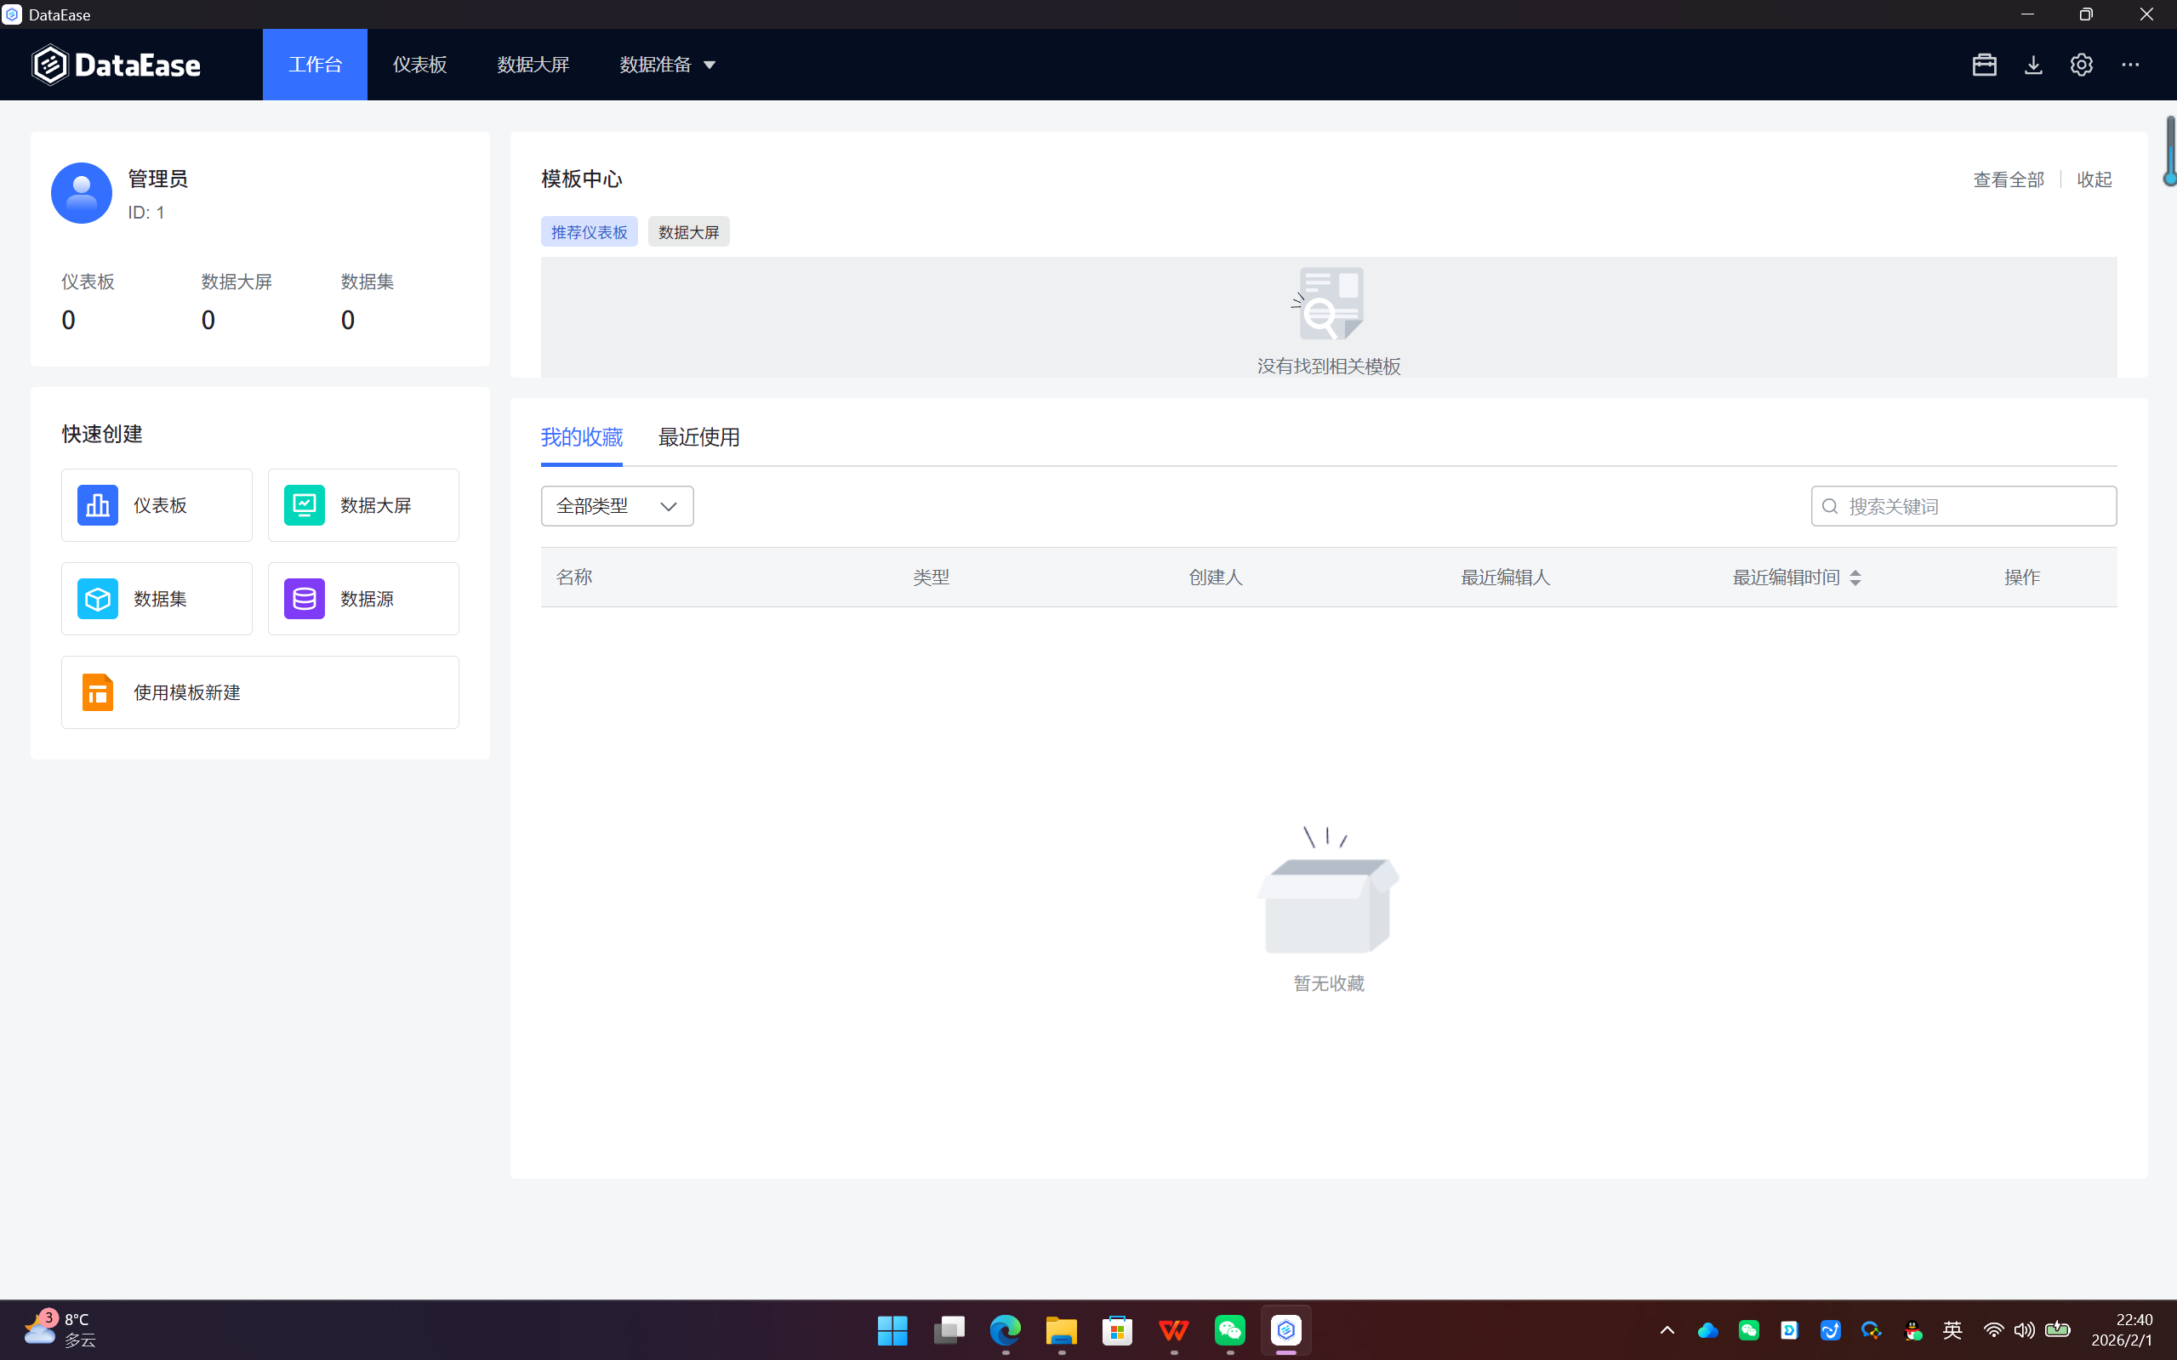
Task: Create a new 仪表板 from quick create
Action: click(x=157, y=504)
